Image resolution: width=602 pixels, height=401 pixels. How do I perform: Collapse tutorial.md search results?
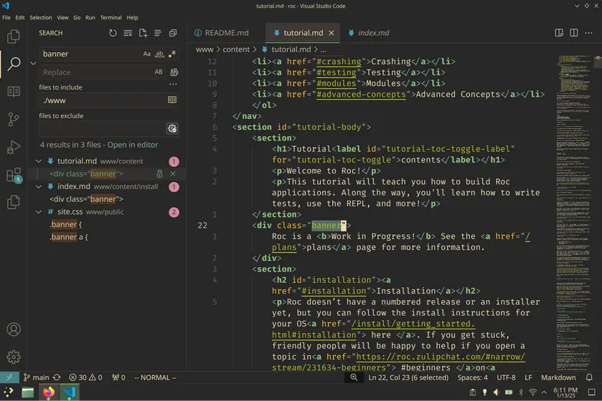click(x=39, y=161)
